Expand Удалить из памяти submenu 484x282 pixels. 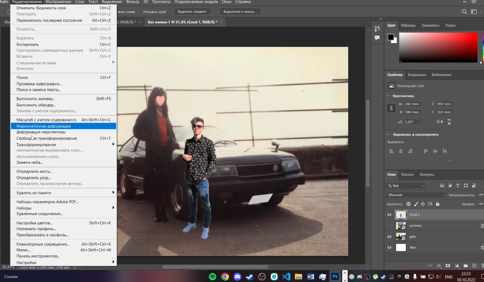(x=63, y=193)
